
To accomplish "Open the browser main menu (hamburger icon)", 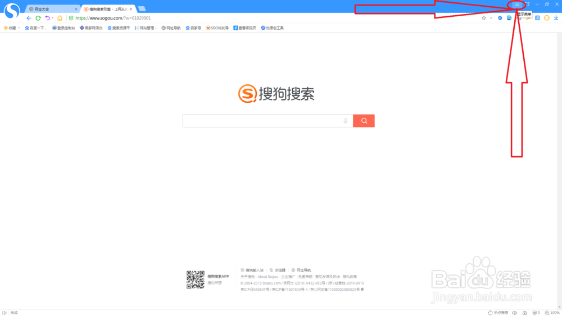I will pos(517,4).
